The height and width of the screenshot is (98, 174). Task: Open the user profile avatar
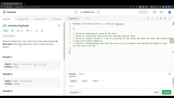coord(170,12)
